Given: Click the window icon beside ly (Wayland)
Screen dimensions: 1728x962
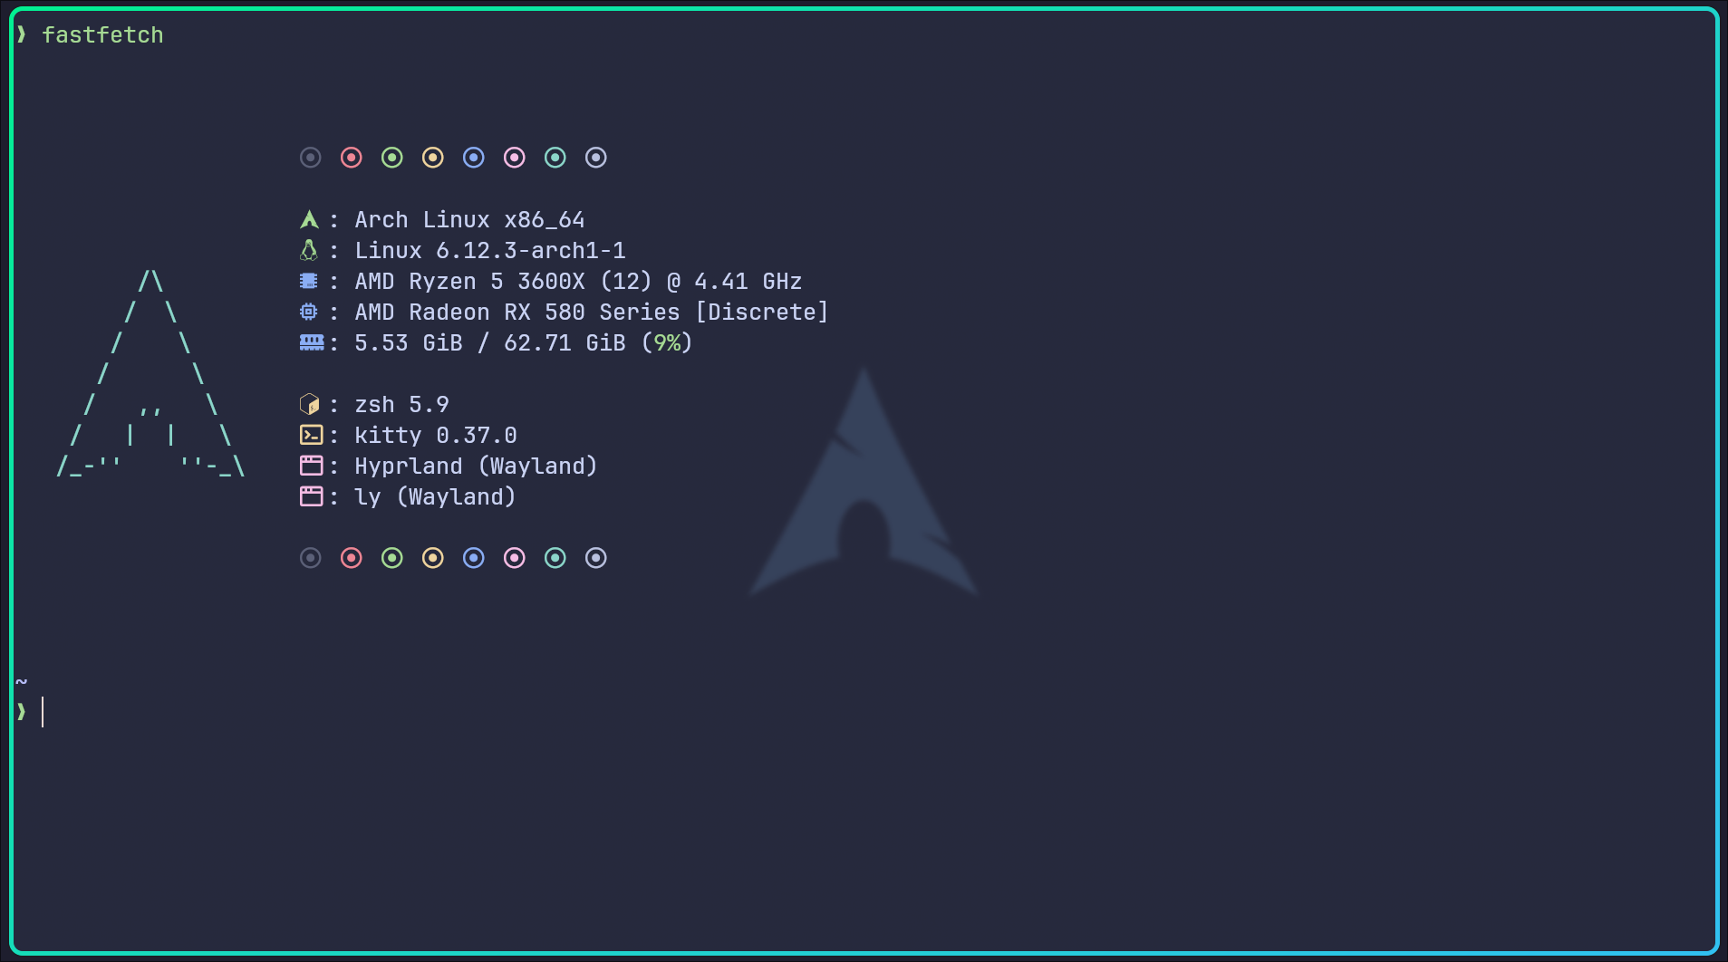Looking at the screenshot, I should coord(311,496).
